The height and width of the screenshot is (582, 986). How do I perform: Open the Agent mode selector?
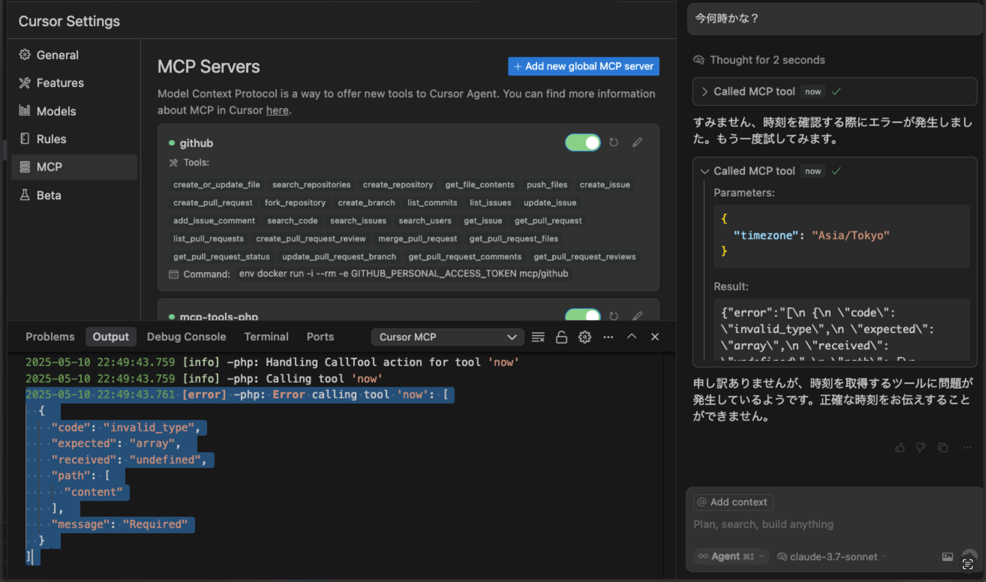731,556
